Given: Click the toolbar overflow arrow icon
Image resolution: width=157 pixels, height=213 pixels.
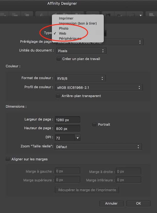Looking at the screenshot, I should 141,15.
